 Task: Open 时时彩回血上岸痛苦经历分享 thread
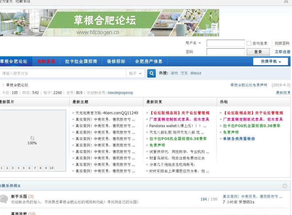pos(179,171)
